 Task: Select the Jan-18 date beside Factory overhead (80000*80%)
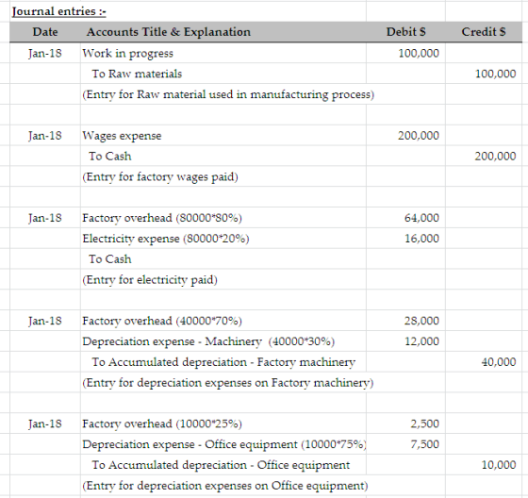click(x=45, y=218)
